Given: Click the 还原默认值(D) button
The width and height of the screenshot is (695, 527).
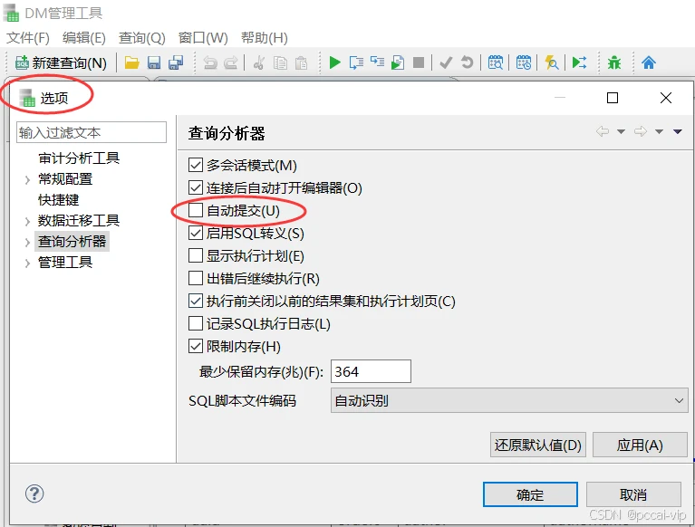Looking at the screenshot, I should click(538, 445).
